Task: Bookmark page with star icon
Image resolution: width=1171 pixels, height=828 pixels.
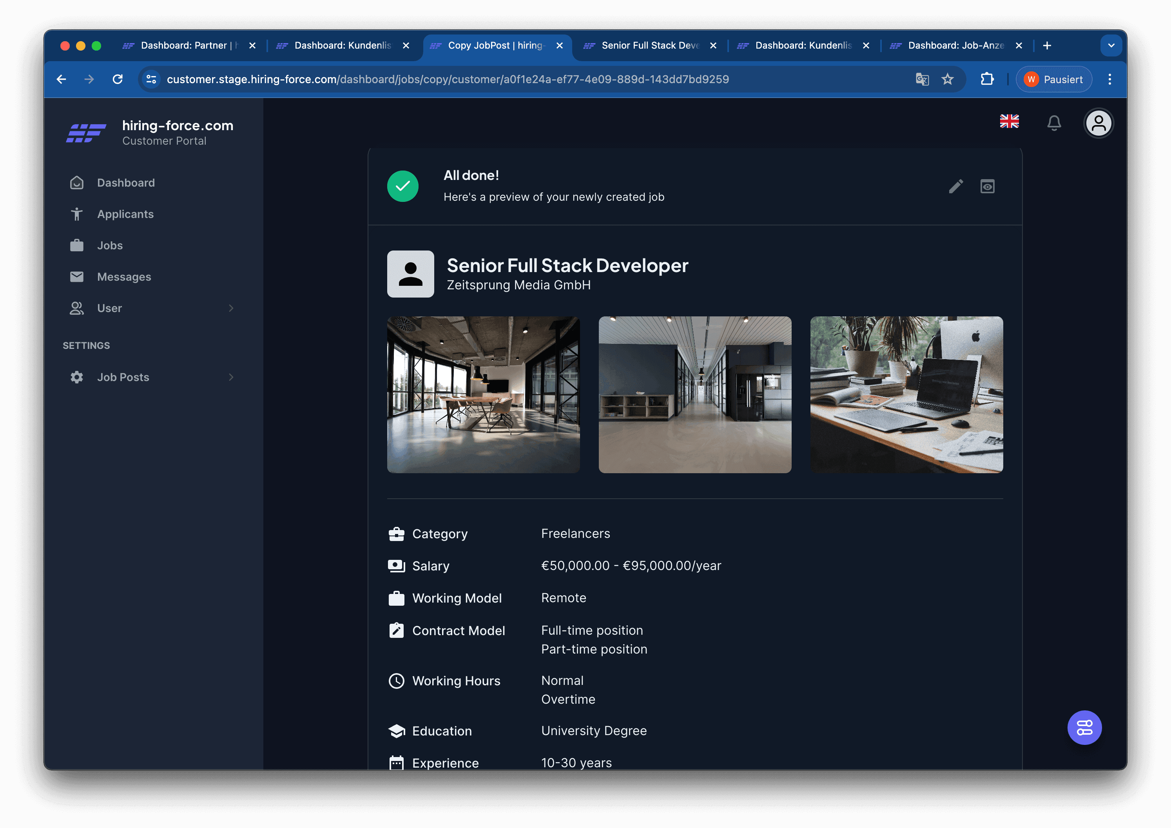Action: click(x=947, y=79)
